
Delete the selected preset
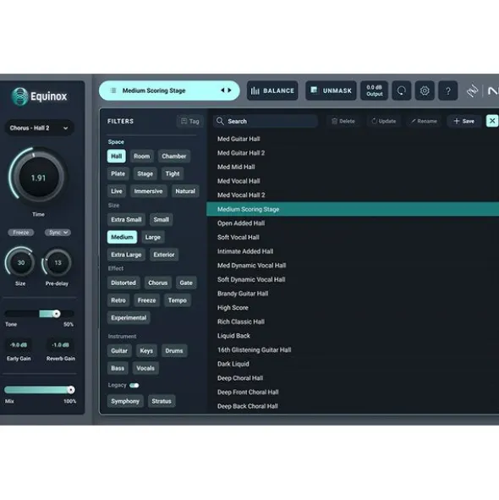343,121
